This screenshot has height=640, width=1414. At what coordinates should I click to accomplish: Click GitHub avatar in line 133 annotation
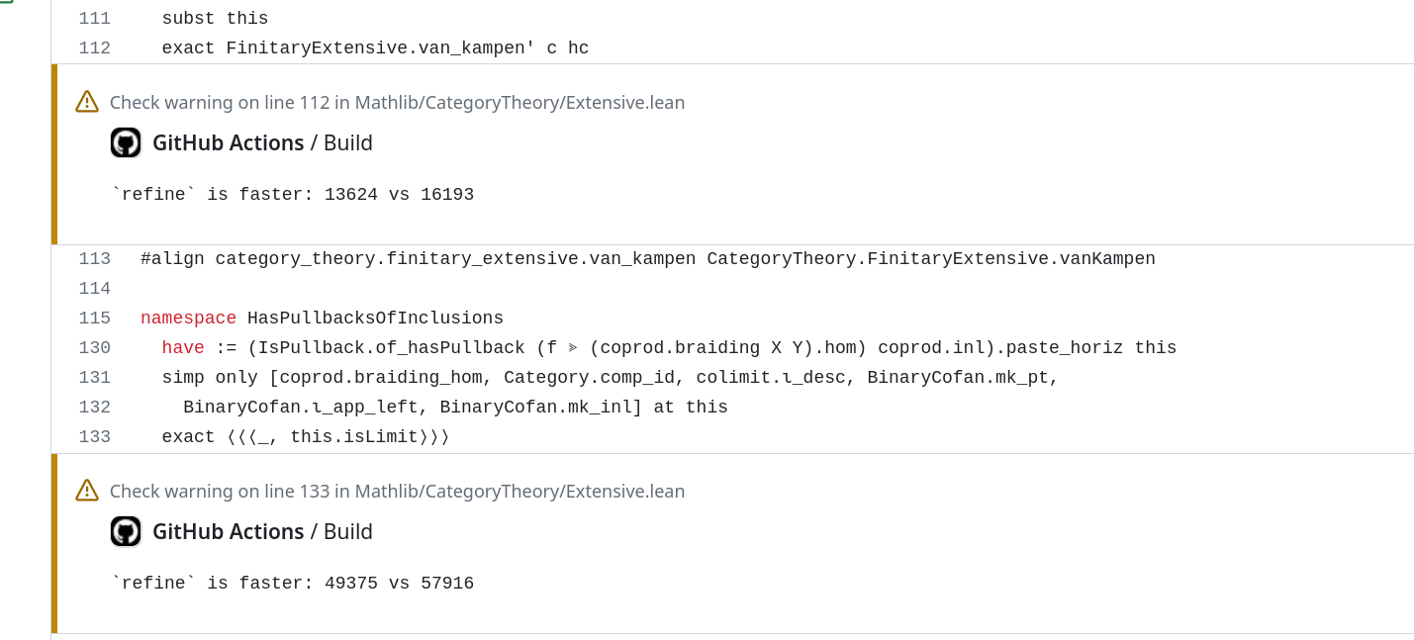point(126,531)
